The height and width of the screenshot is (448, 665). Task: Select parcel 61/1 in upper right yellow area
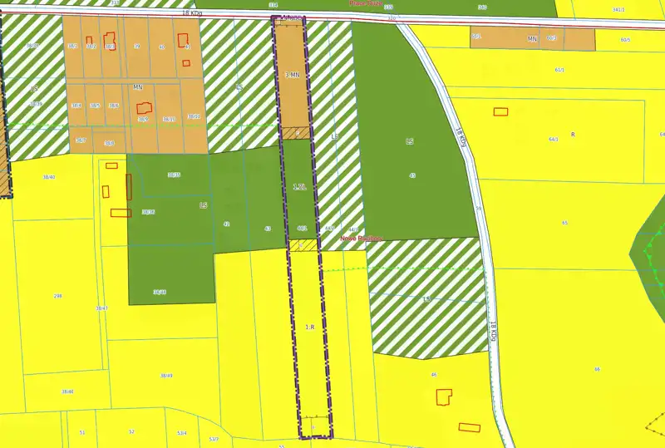click(559, 70)
